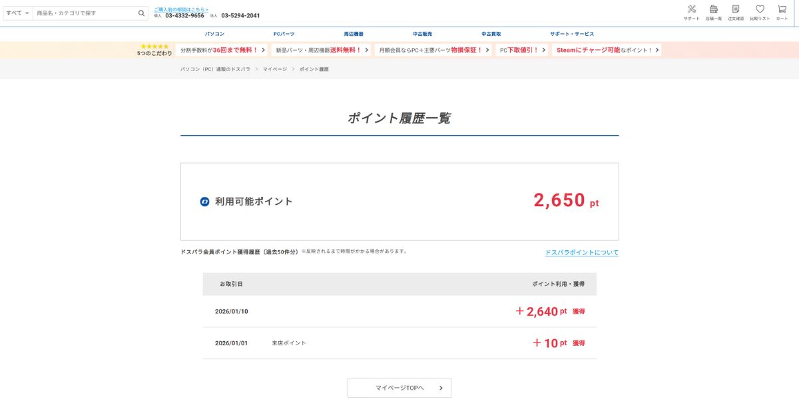Click the マイページTOPへ button
This screenshot has width=799, height=419.
tap(399, 387)
